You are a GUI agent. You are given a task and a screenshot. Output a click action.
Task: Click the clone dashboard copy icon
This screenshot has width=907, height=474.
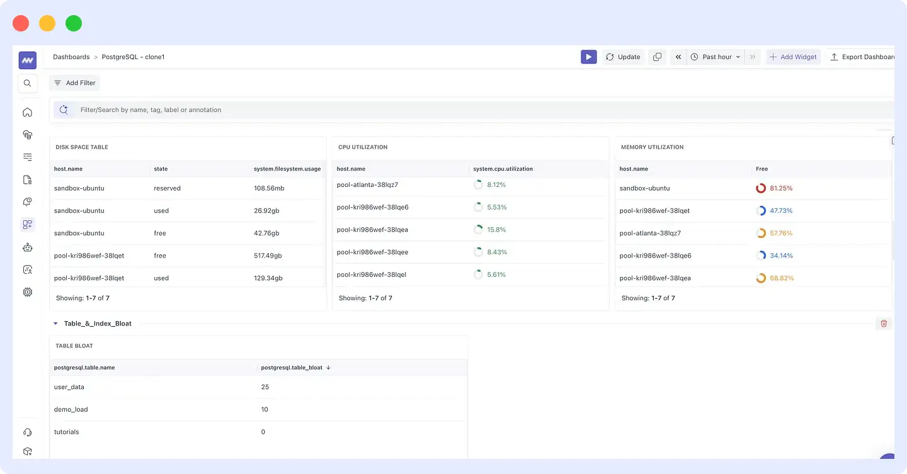pos(657,57)
